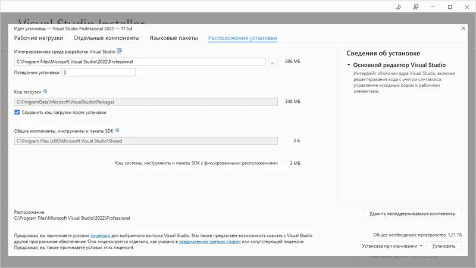Click the info icon next to Кэш загрузки
Viewport: 476px width, 268px height.
[45, 91]
